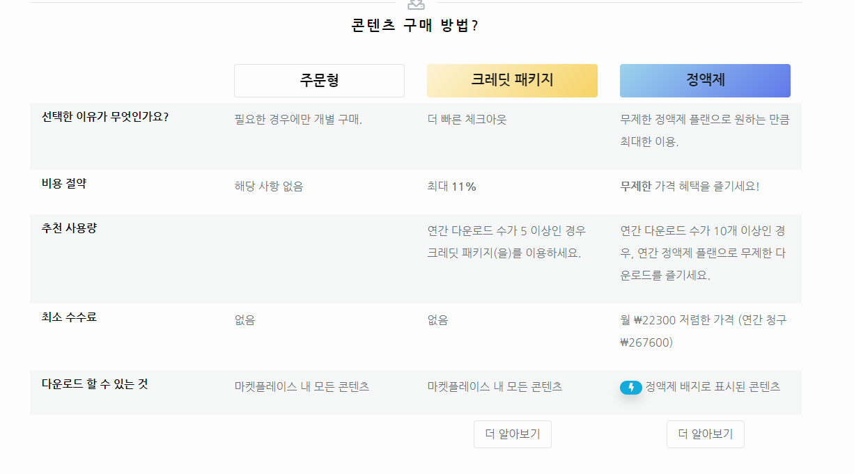Click the 다운로드 할 수 있는 것 row label
Image resolution: width=854 pixels, height=474 pixels.
pos(95,384)
